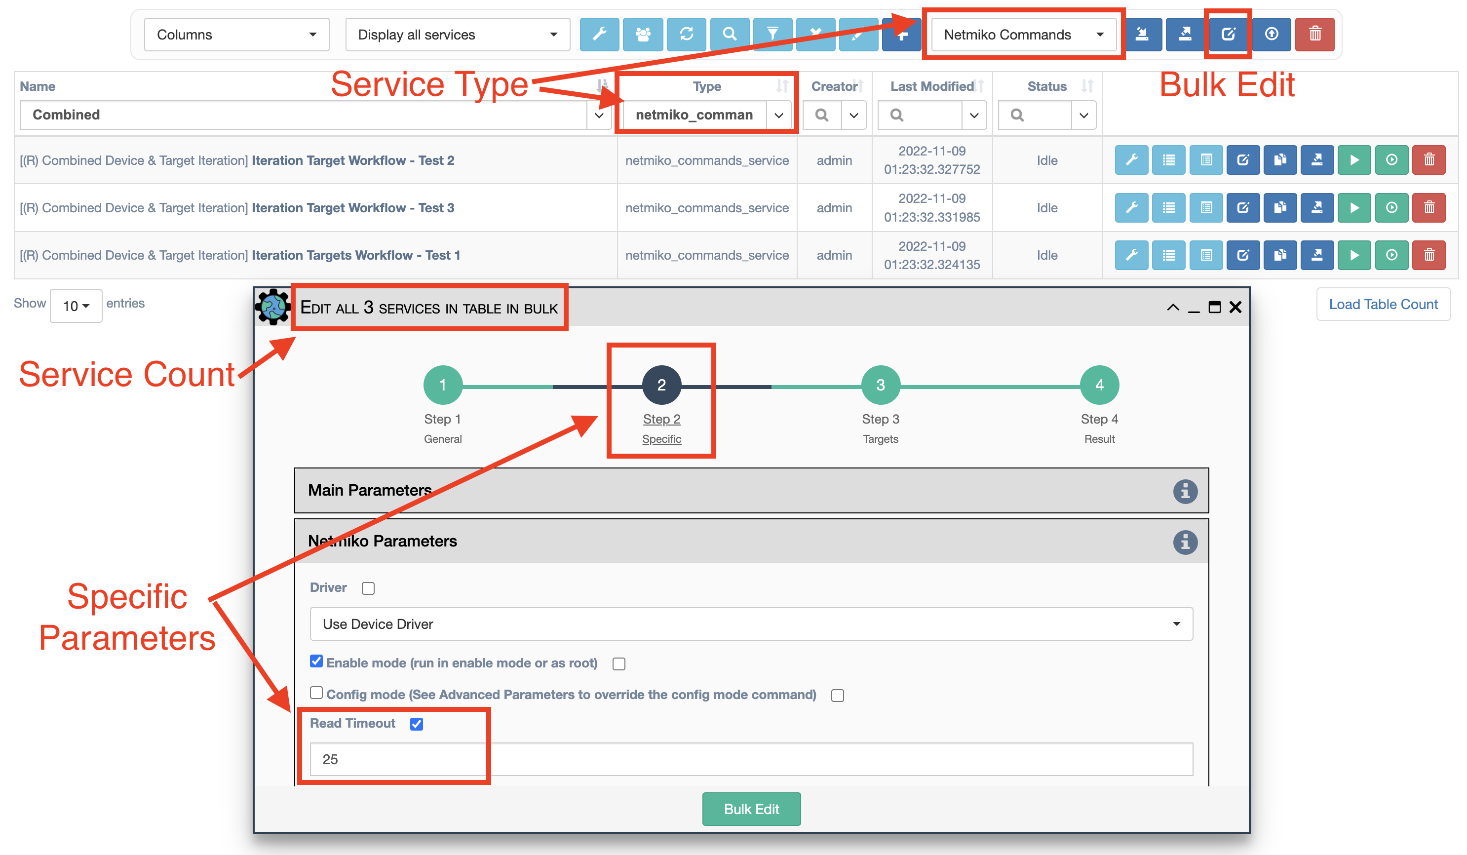Click the wrench icon for Test 2 row
The width and height of the screenshot is (1467, 855).
[1131, 160]
